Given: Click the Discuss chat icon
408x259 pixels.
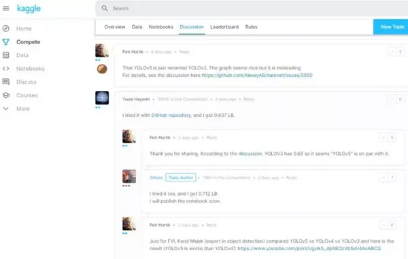Looking at the screenshot, I should click(x=5, y=82).
